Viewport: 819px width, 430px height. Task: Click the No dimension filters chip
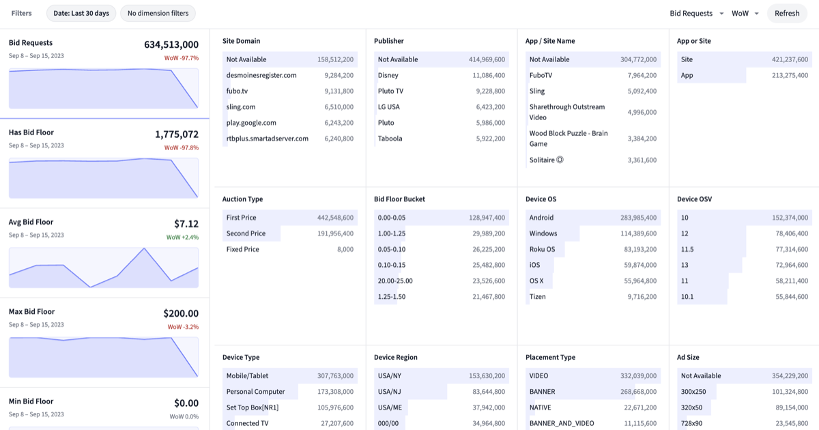coord(158,13)
